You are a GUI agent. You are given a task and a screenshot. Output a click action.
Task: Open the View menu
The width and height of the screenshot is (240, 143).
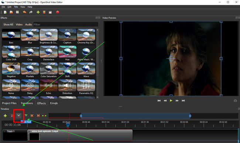(23, 7)
